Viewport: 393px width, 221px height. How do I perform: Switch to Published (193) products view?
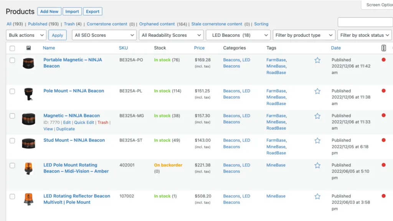pos(43,24)
